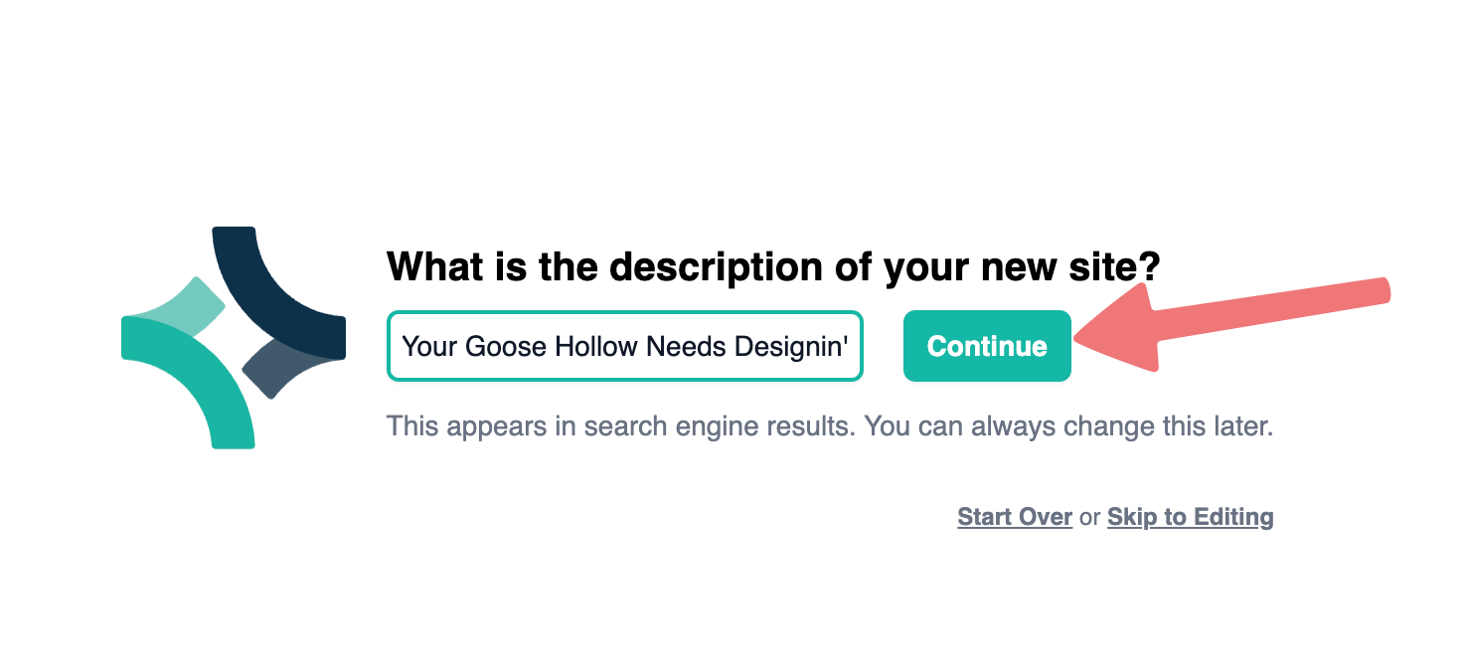
Task: Click the heading "What is the description of your new site?"
Action: [x=773, y=266]
